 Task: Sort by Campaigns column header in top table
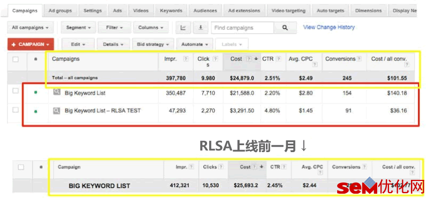coord(66,59)
